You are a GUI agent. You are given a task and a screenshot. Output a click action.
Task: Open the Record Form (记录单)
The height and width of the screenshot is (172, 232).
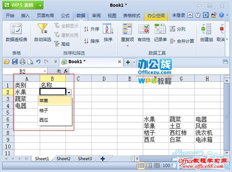point(160,33)
